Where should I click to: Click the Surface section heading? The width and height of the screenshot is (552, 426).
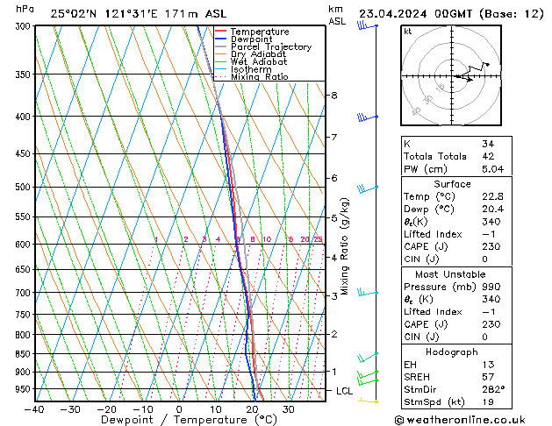pyautogui.click(x=452, y=184)
